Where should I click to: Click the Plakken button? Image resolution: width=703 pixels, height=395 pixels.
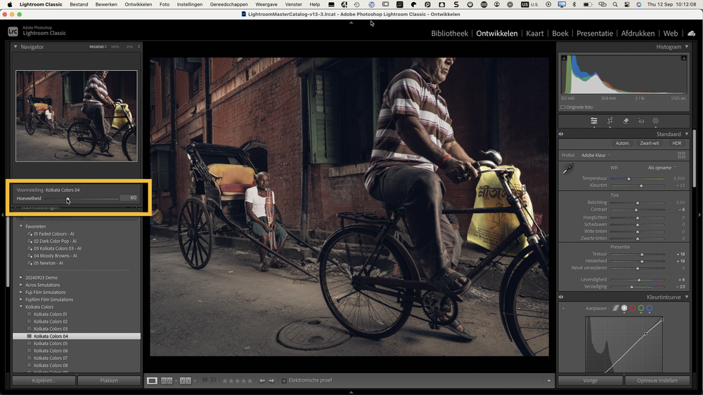click(x=109, y=381)
